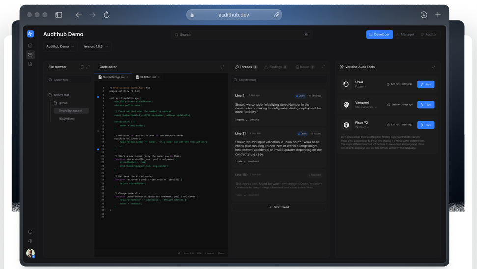Click the info icon in left sidebar
This screenshot has width=477, height=269.
click(30, 232)
